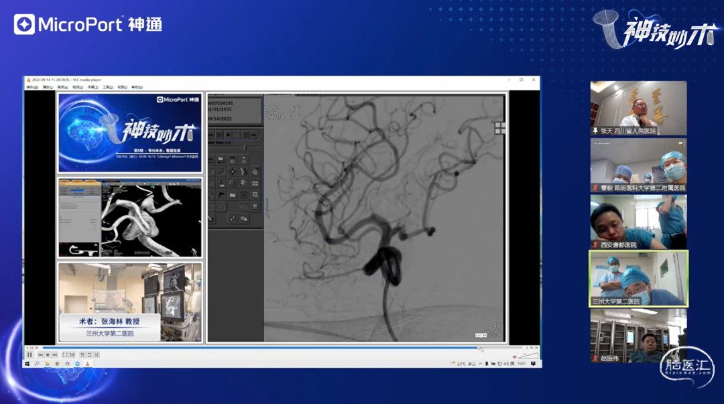724x404 pixels.
Task: Minimize the VLC media player window
Action: [509, 80]
